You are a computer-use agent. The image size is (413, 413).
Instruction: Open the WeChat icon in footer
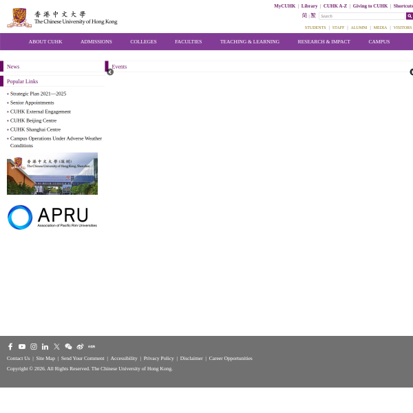68,346
